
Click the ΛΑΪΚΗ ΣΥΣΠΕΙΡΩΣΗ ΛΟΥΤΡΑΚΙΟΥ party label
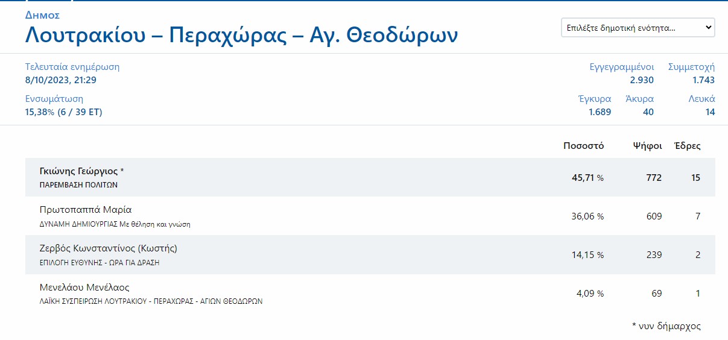[x=150, y=301]
